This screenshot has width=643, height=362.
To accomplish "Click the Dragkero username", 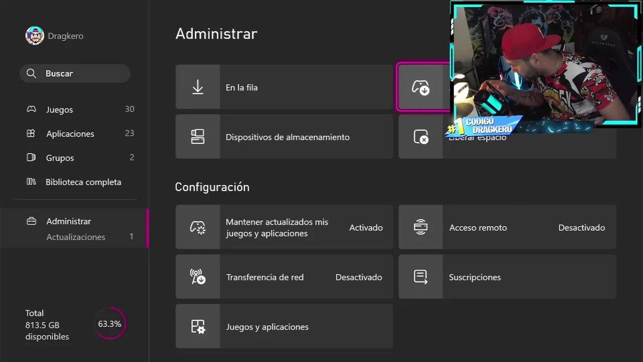I will pyautogui.click(x=66, y=36).
